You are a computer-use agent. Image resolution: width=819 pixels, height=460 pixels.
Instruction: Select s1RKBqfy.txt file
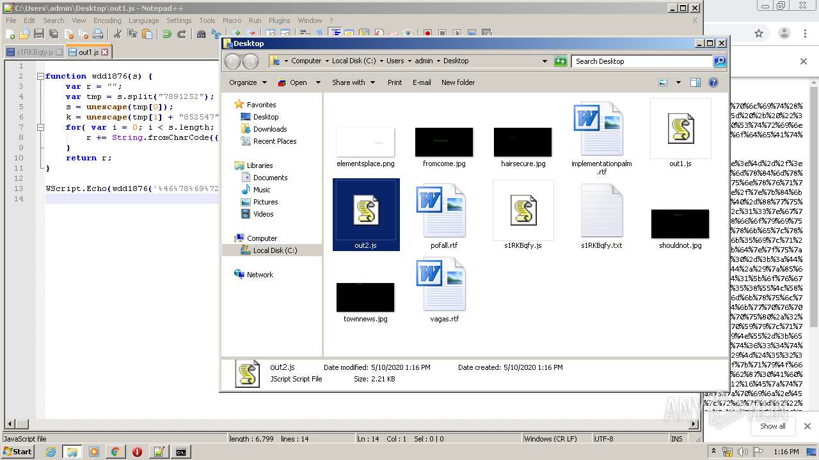[x=601, y=216]
